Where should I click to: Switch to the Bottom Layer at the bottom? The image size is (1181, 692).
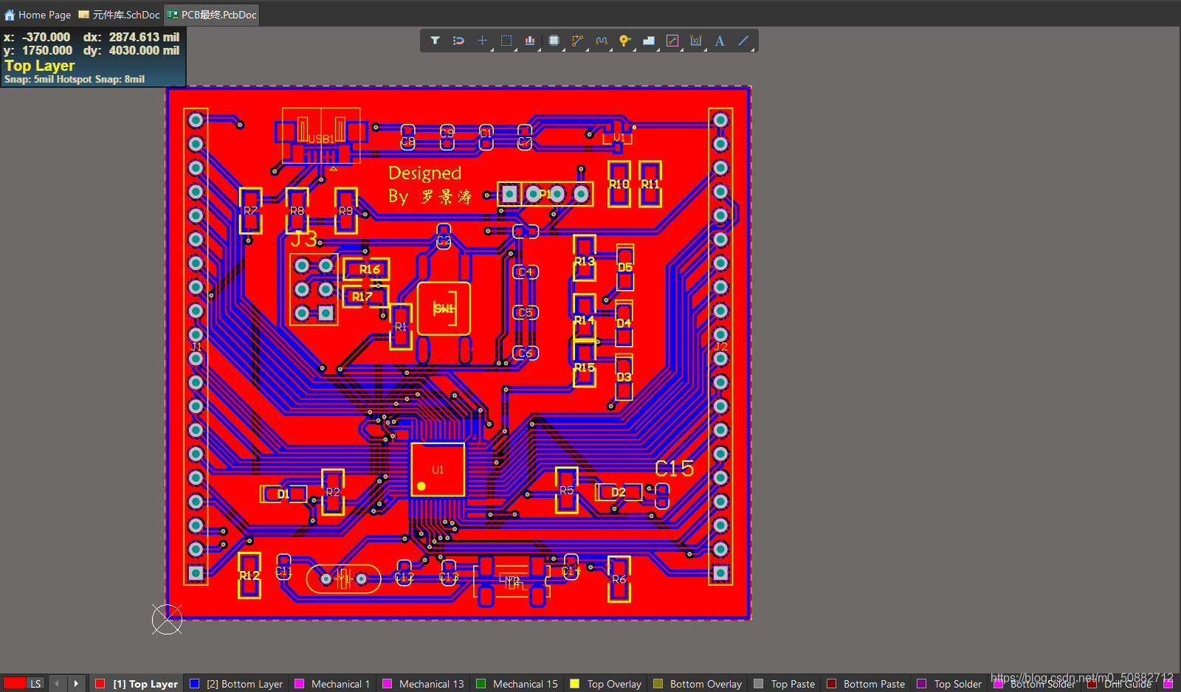[x=244, y=683]
